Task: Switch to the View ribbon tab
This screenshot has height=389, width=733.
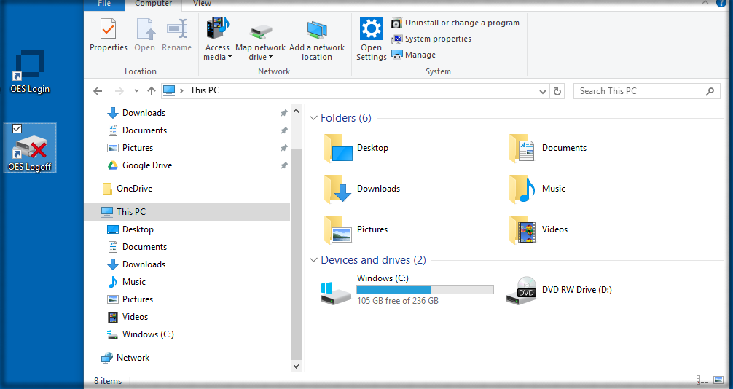Action: point(202,4)
